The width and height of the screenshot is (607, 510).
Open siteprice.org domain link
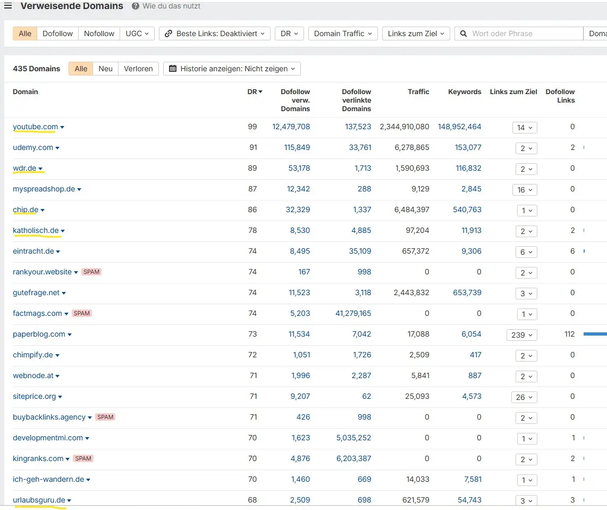[x=34, y=397]
